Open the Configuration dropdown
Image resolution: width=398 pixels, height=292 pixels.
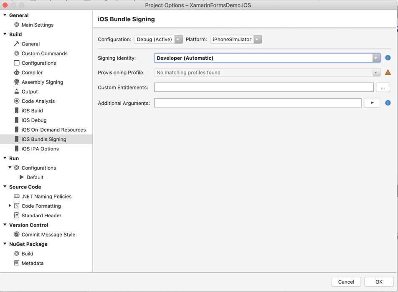pos(178,39)
